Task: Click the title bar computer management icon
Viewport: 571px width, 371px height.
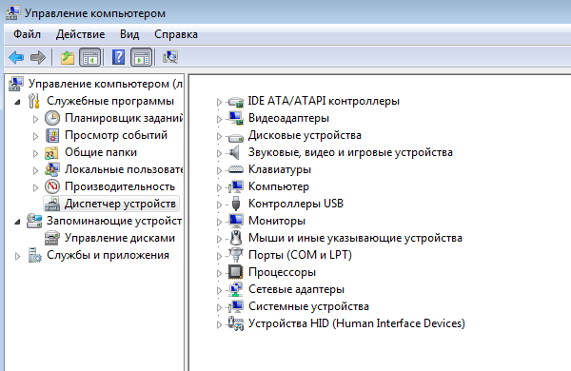Action: click(x=13, y=12)
